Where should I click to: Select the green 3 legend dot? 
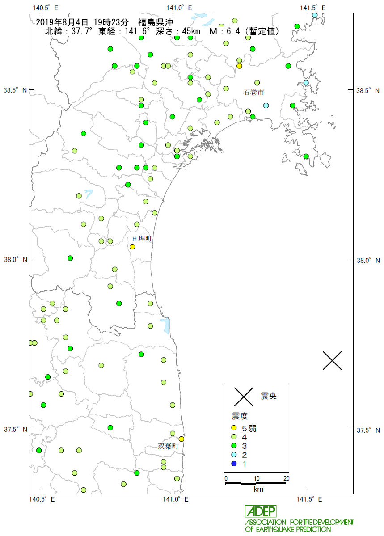point(234,446)
